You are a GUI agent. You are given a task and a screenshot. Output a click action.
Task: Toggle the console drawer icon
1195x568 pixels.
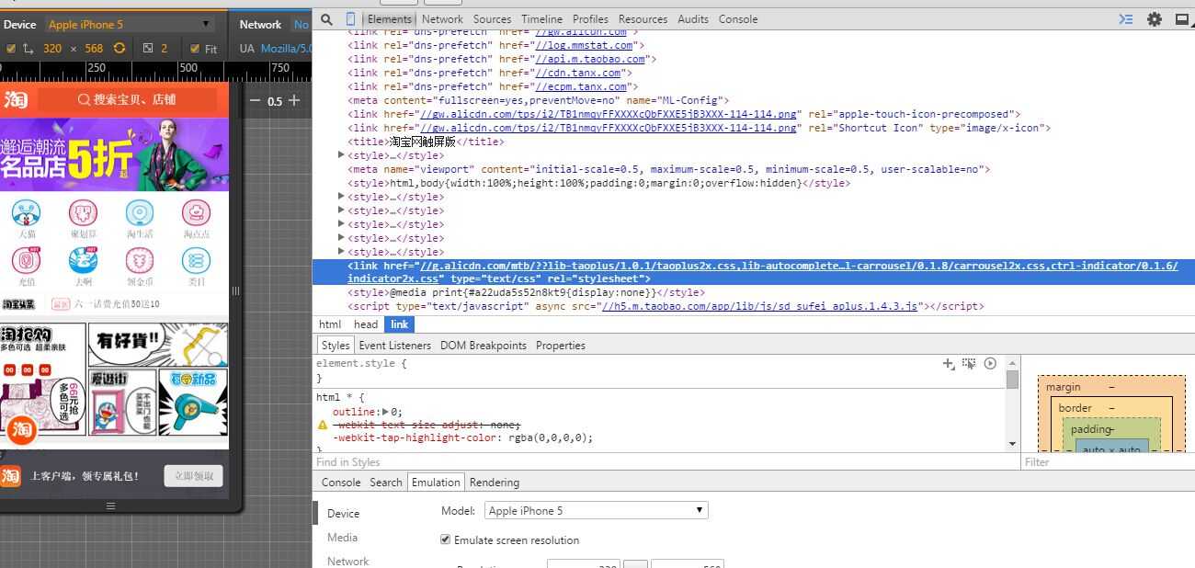coord(1126,18)
